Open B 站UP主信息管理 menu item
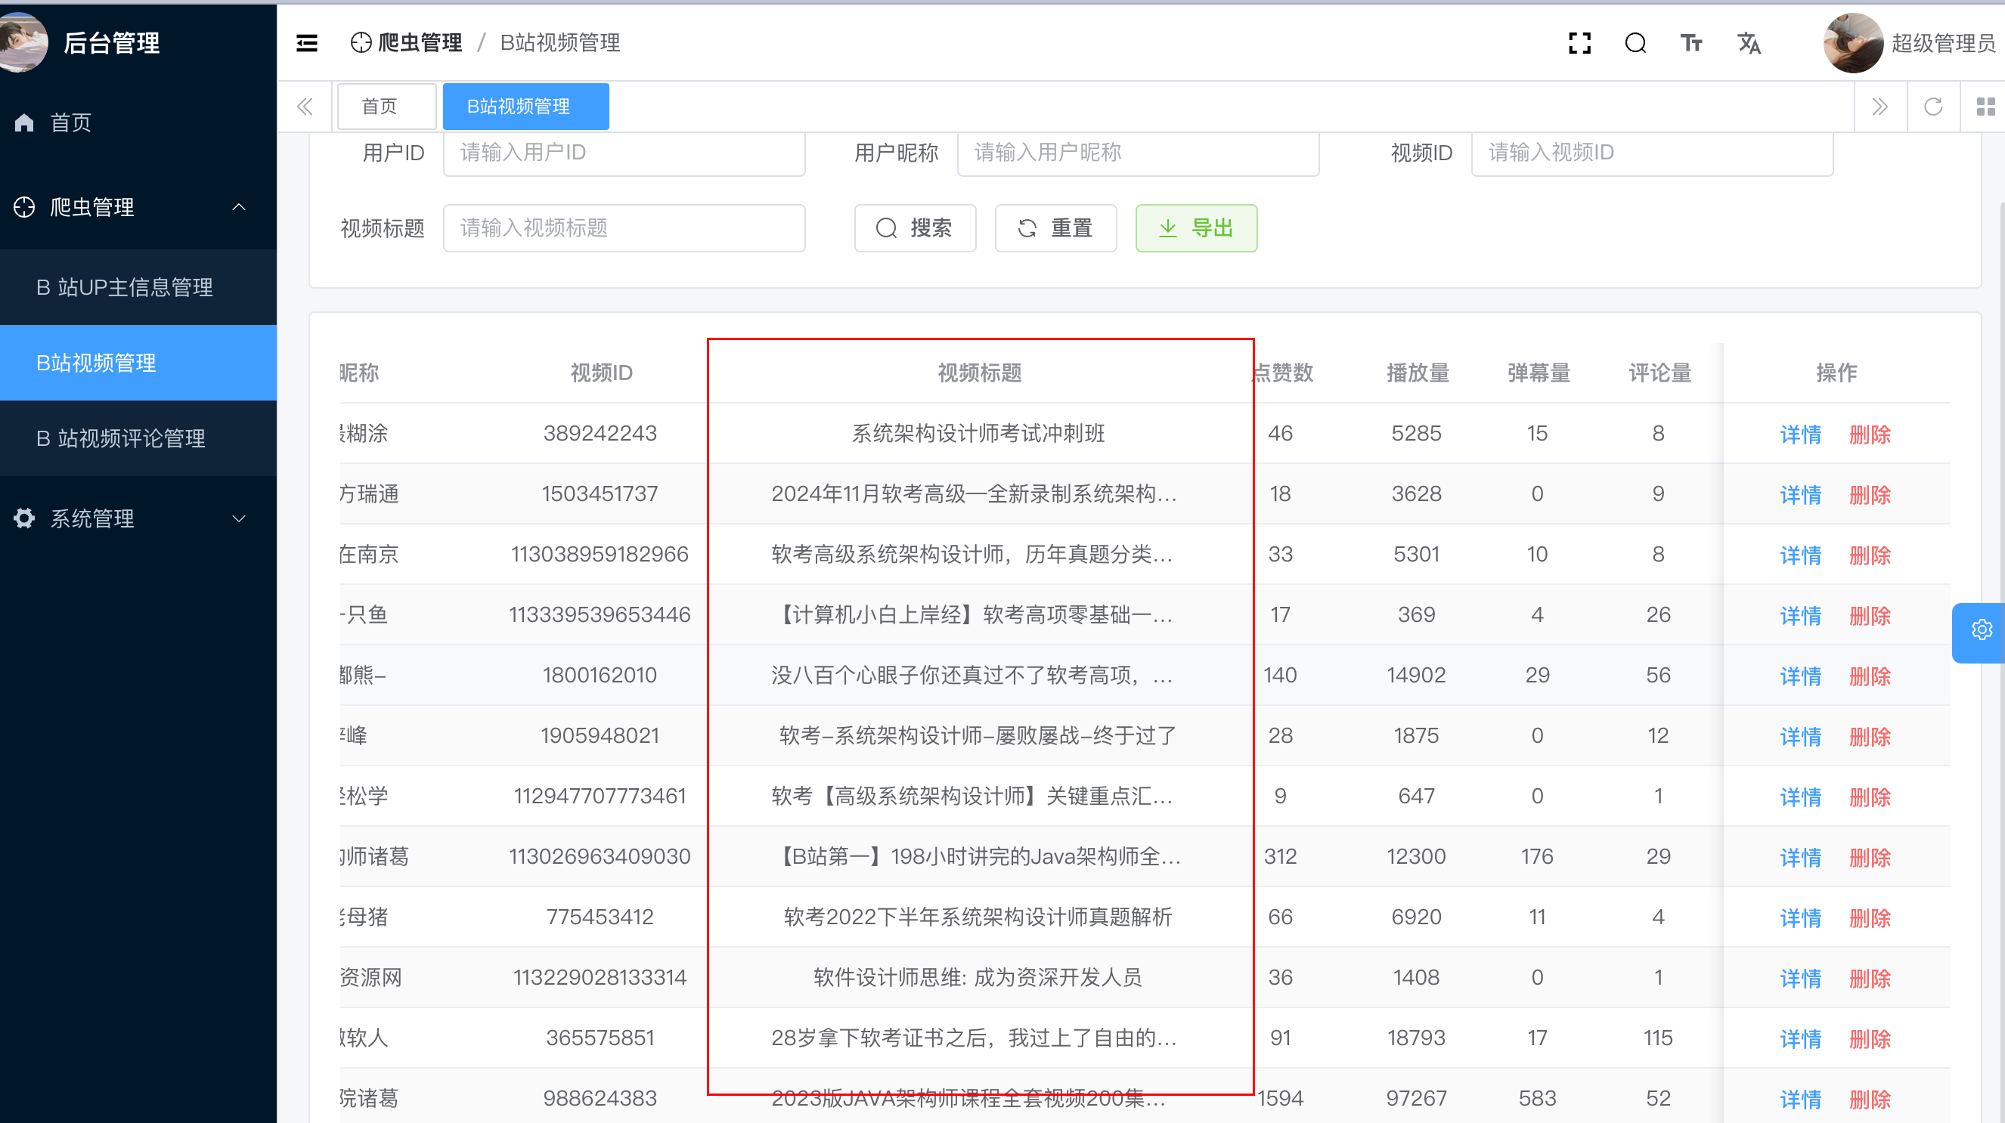Viewport: 2005px width, 1123px height. (138, 287)
